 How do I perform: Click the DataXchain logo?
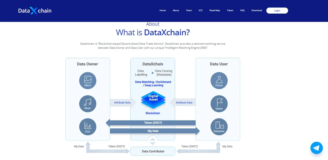(35, 10)
